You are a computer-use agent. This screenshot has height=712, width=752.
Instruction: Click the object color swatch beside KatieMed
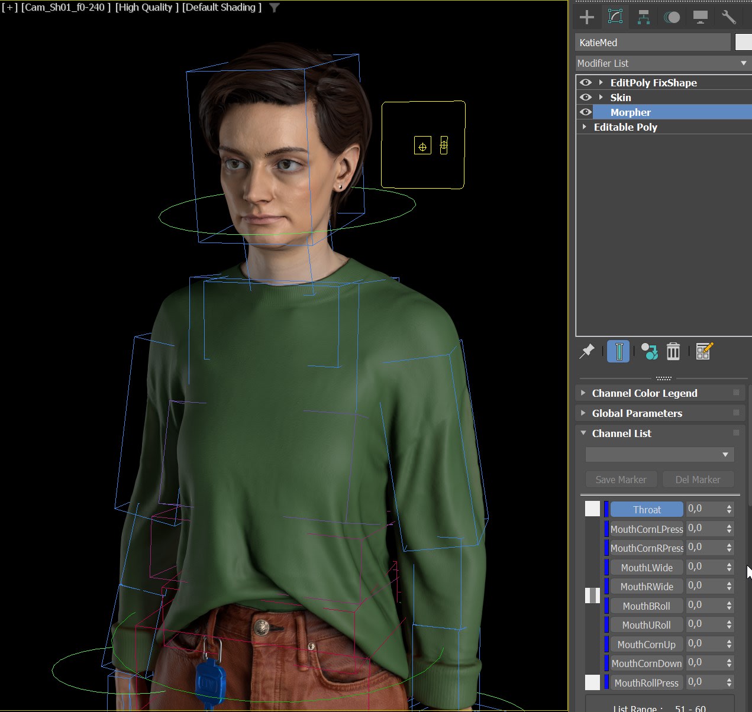743,43
